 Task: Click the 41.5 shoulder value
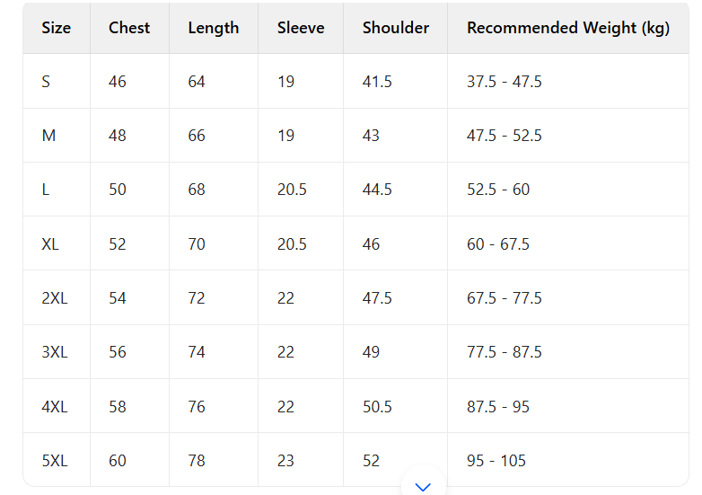click(377, 82)
